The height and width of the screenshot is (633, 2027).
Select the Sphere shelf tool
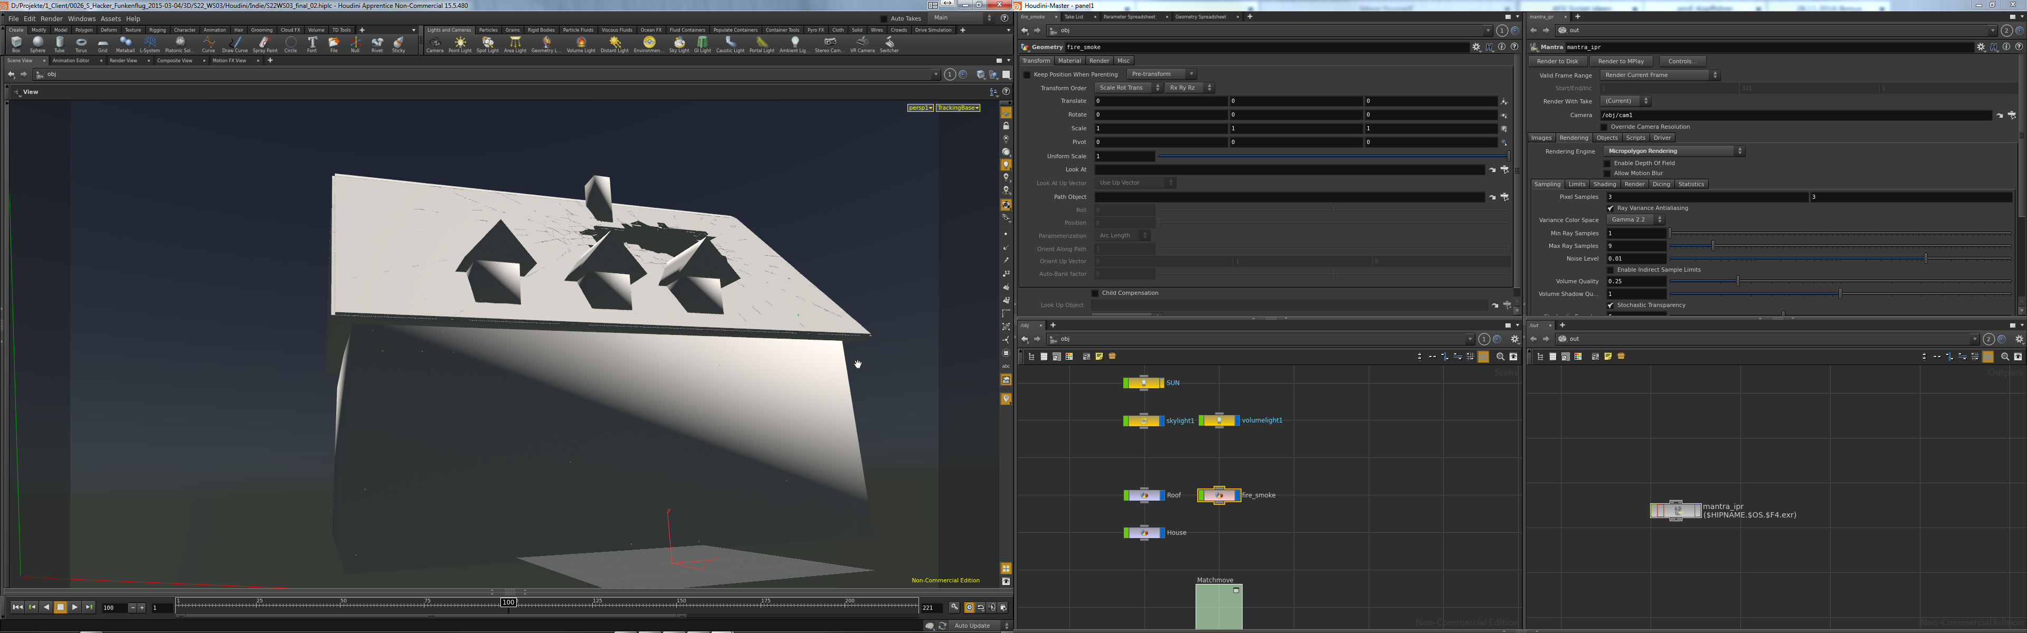[38, 44]
